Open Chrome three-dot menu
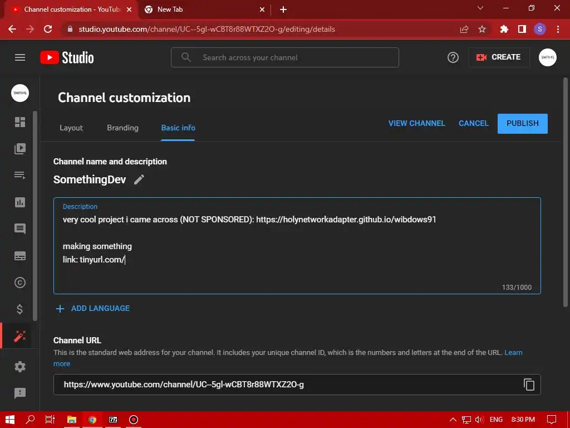570x428 pixels. pyautogui.click(x=558, y=29)
